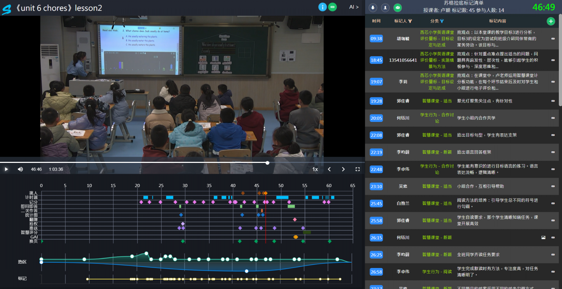
Task: Change the 1x playback speed
Action: pyautogui.click(x=315, y=169)
